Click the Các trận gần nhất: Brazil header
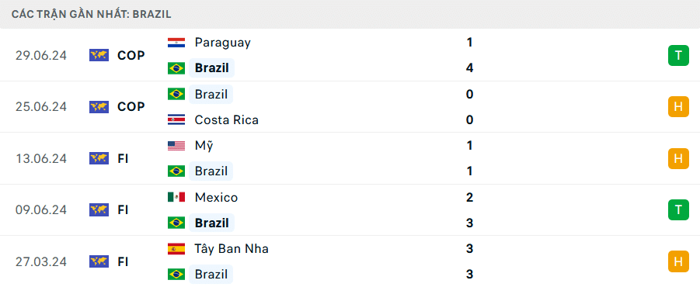This screenshot has width=700, height=294. point(92,14)
